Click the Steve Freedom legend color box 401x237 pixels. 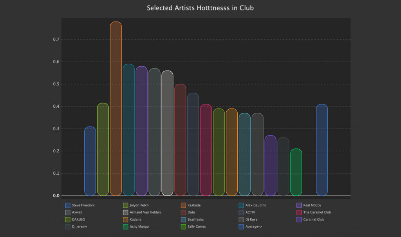click(x=68, y=205)
